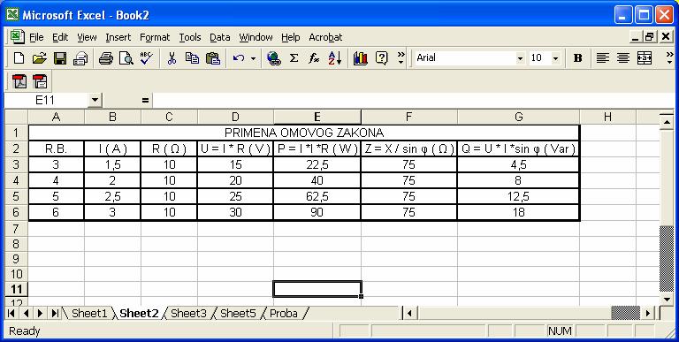Viewport: 679px width, 342px height.
Task: Click the Edit Formula equals button
Action: 145,101
